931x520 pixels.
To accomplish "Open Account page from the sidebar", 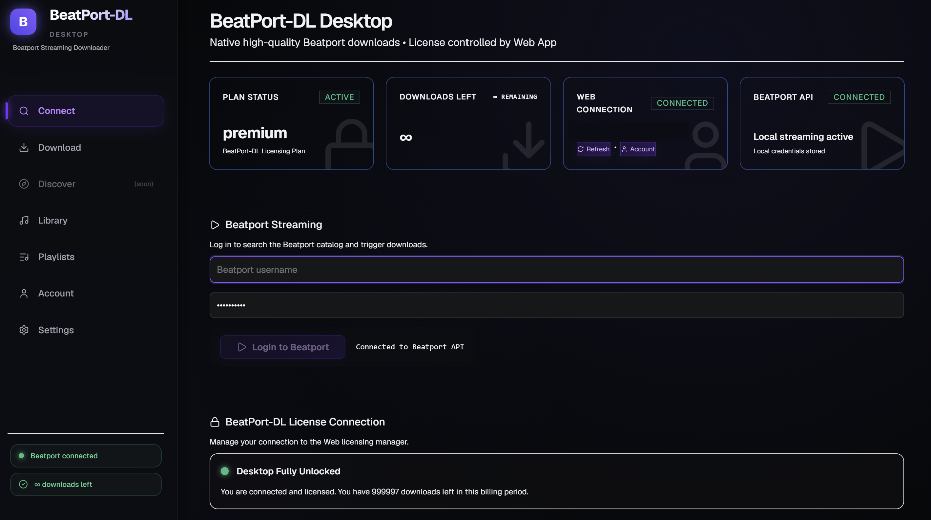I will (x=86, y=293).
